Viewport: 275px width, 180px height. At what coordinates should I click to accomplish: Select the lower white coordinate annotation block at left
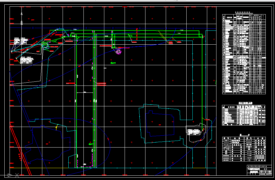[x=27, y=60]
